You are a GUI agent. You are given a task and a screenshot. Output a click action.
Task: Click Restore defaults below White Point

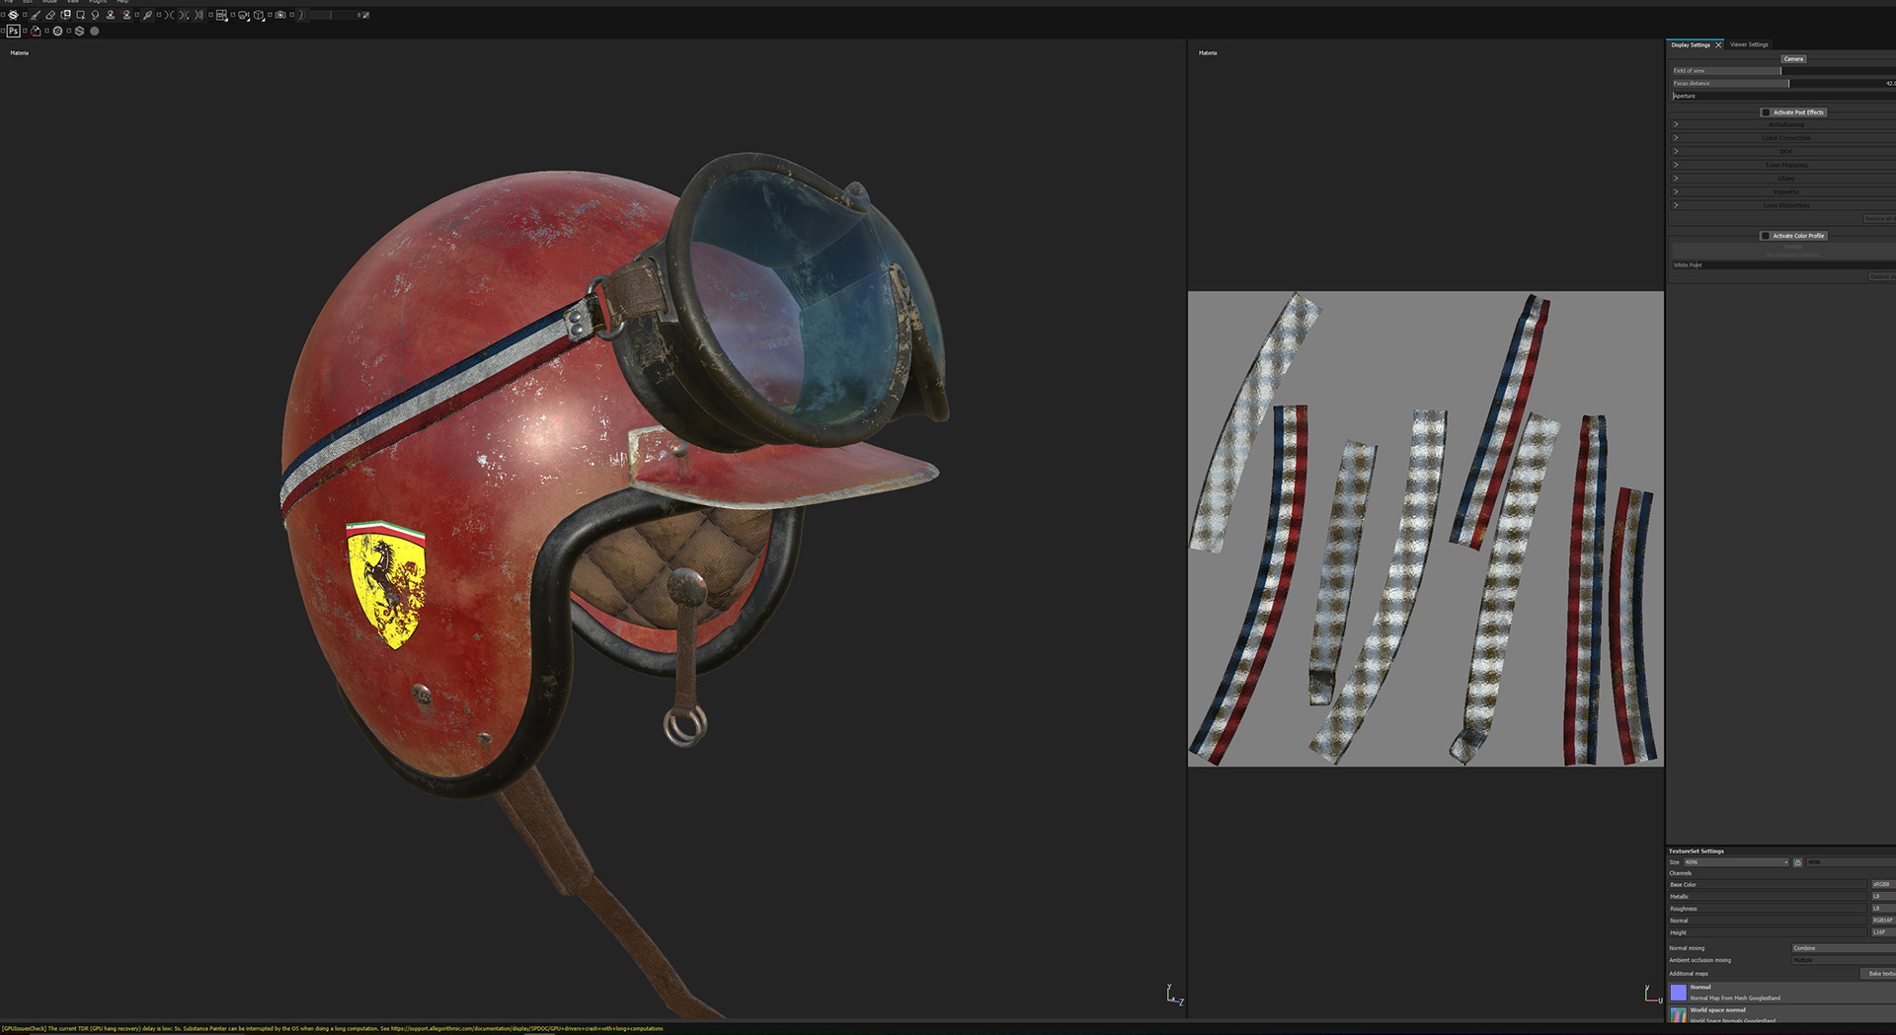click(x=1882, y=276)
